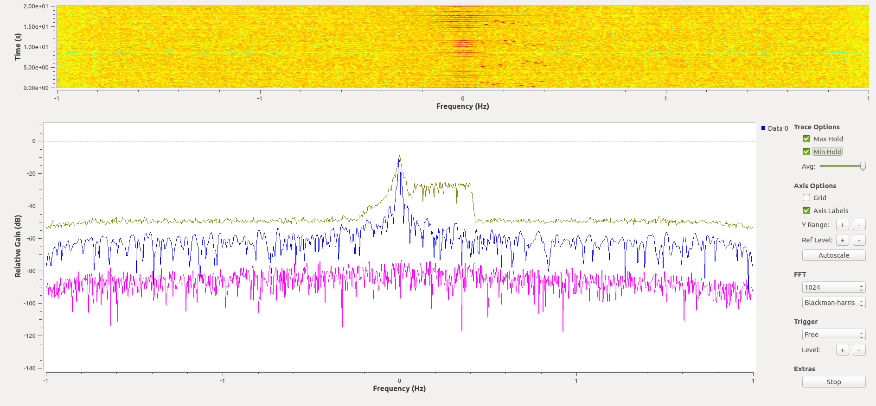The image size is (876, 406).
Task: Open the FFT size 1024 dropdown
Action: tap(834, 287)
